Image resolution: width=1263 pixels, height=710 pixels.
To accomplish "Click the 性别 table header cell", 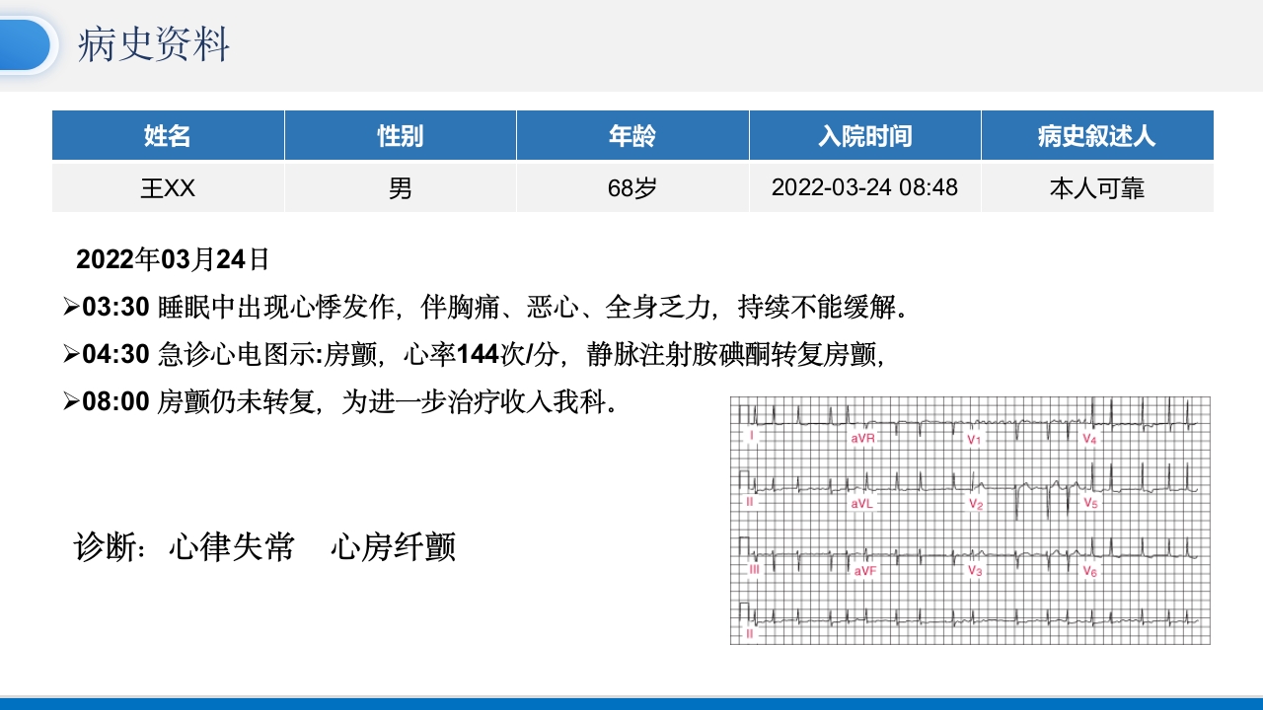I will click(x=400, y=135).
